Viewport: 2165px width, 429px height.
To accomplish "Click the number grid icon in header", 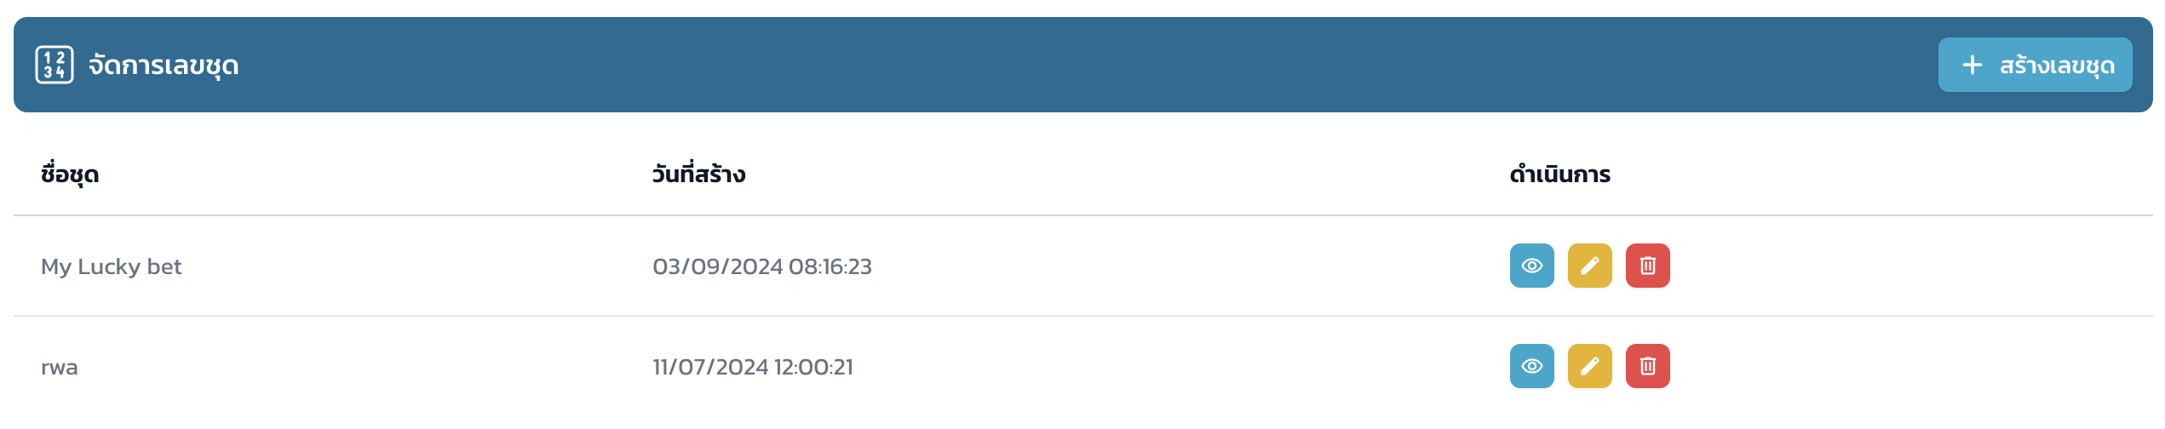I will [55, 65].
